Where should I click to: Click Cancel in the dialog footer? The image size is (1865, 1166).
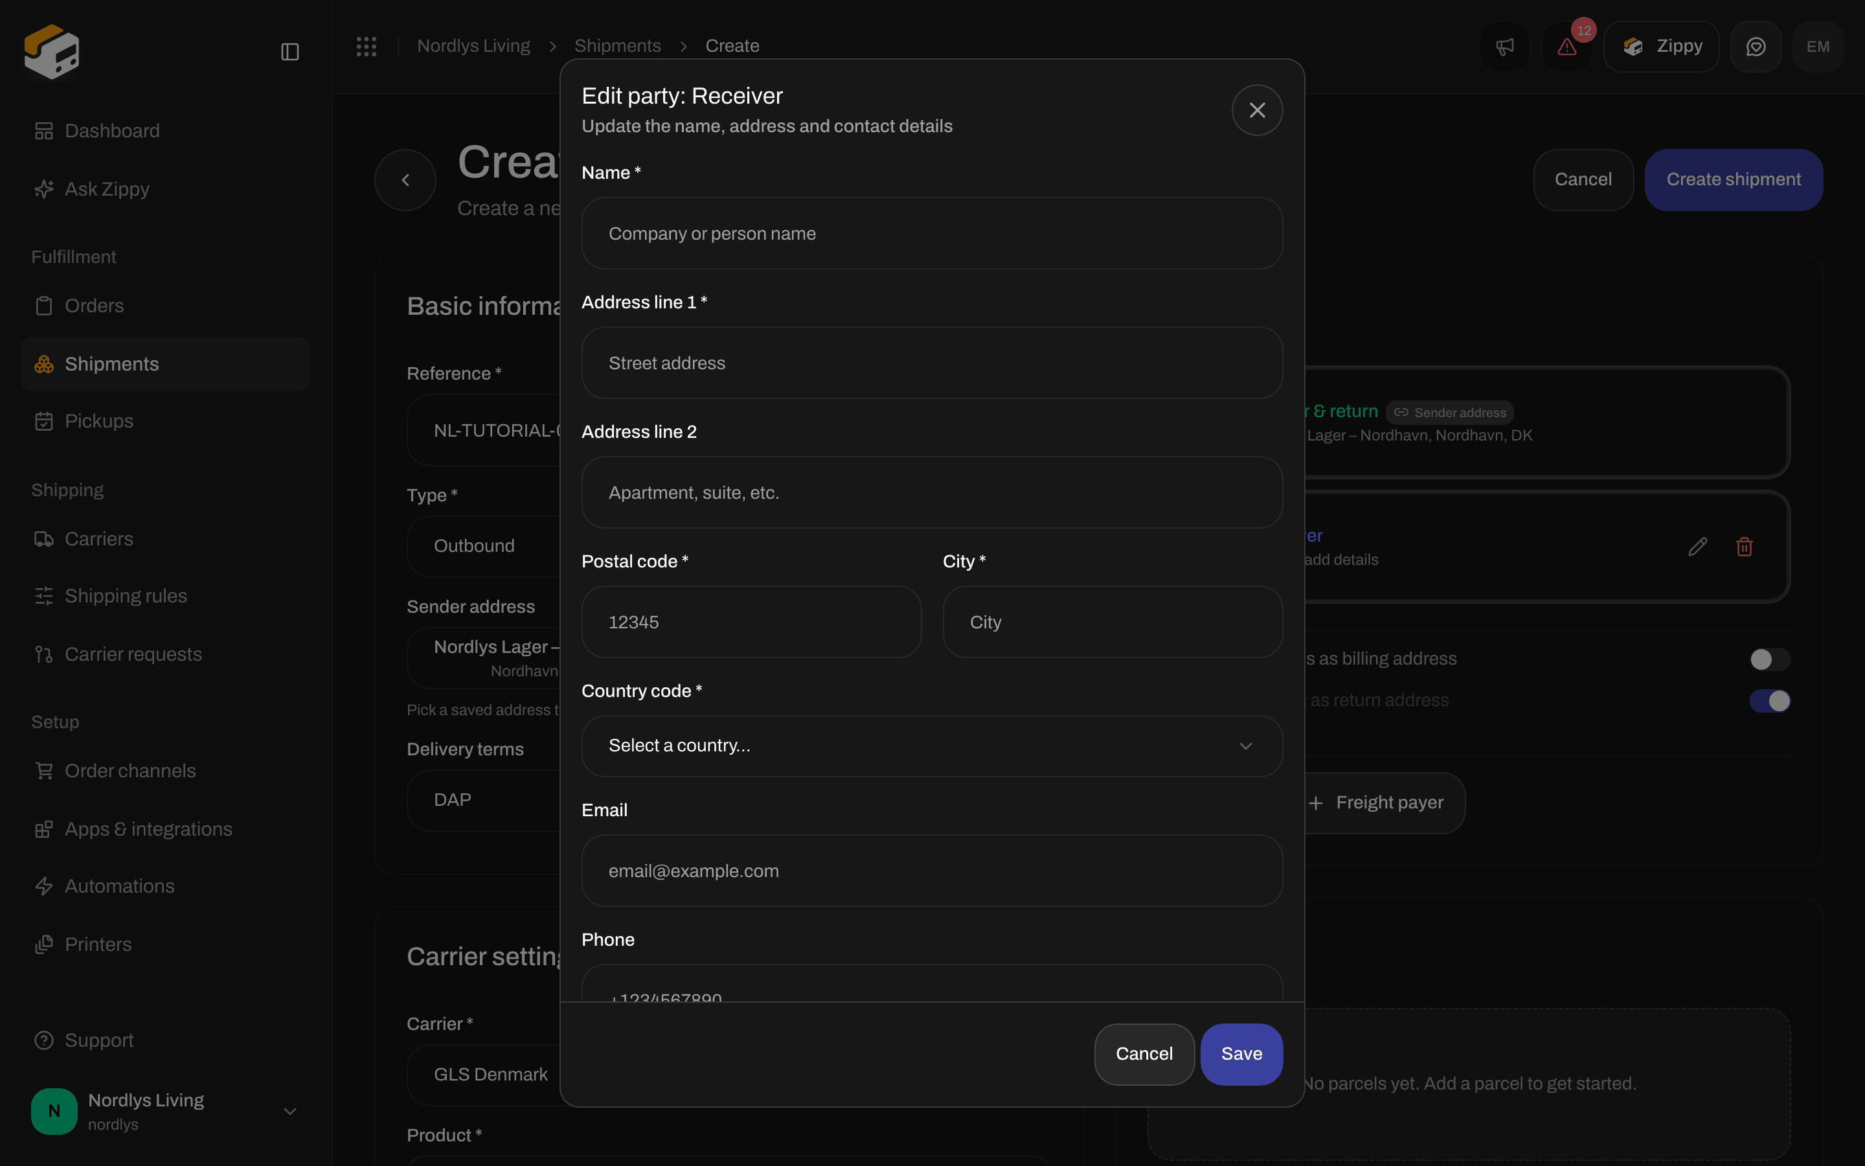pyautogui.click(x=1144, y=1054)
